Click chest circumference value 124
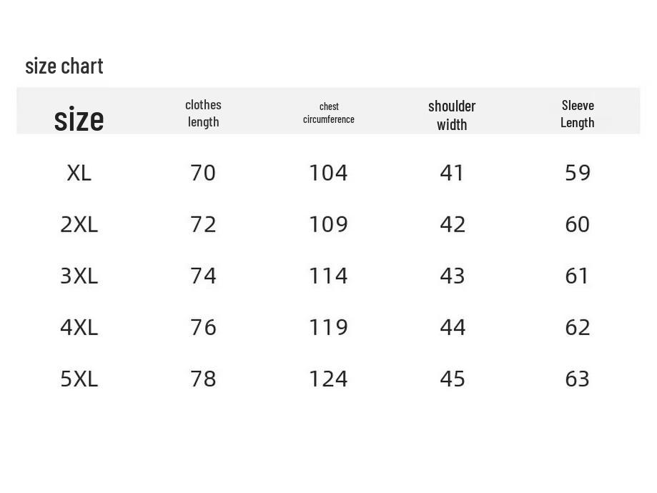This screenshot has height=493, width=657. [x=328, y=379]
